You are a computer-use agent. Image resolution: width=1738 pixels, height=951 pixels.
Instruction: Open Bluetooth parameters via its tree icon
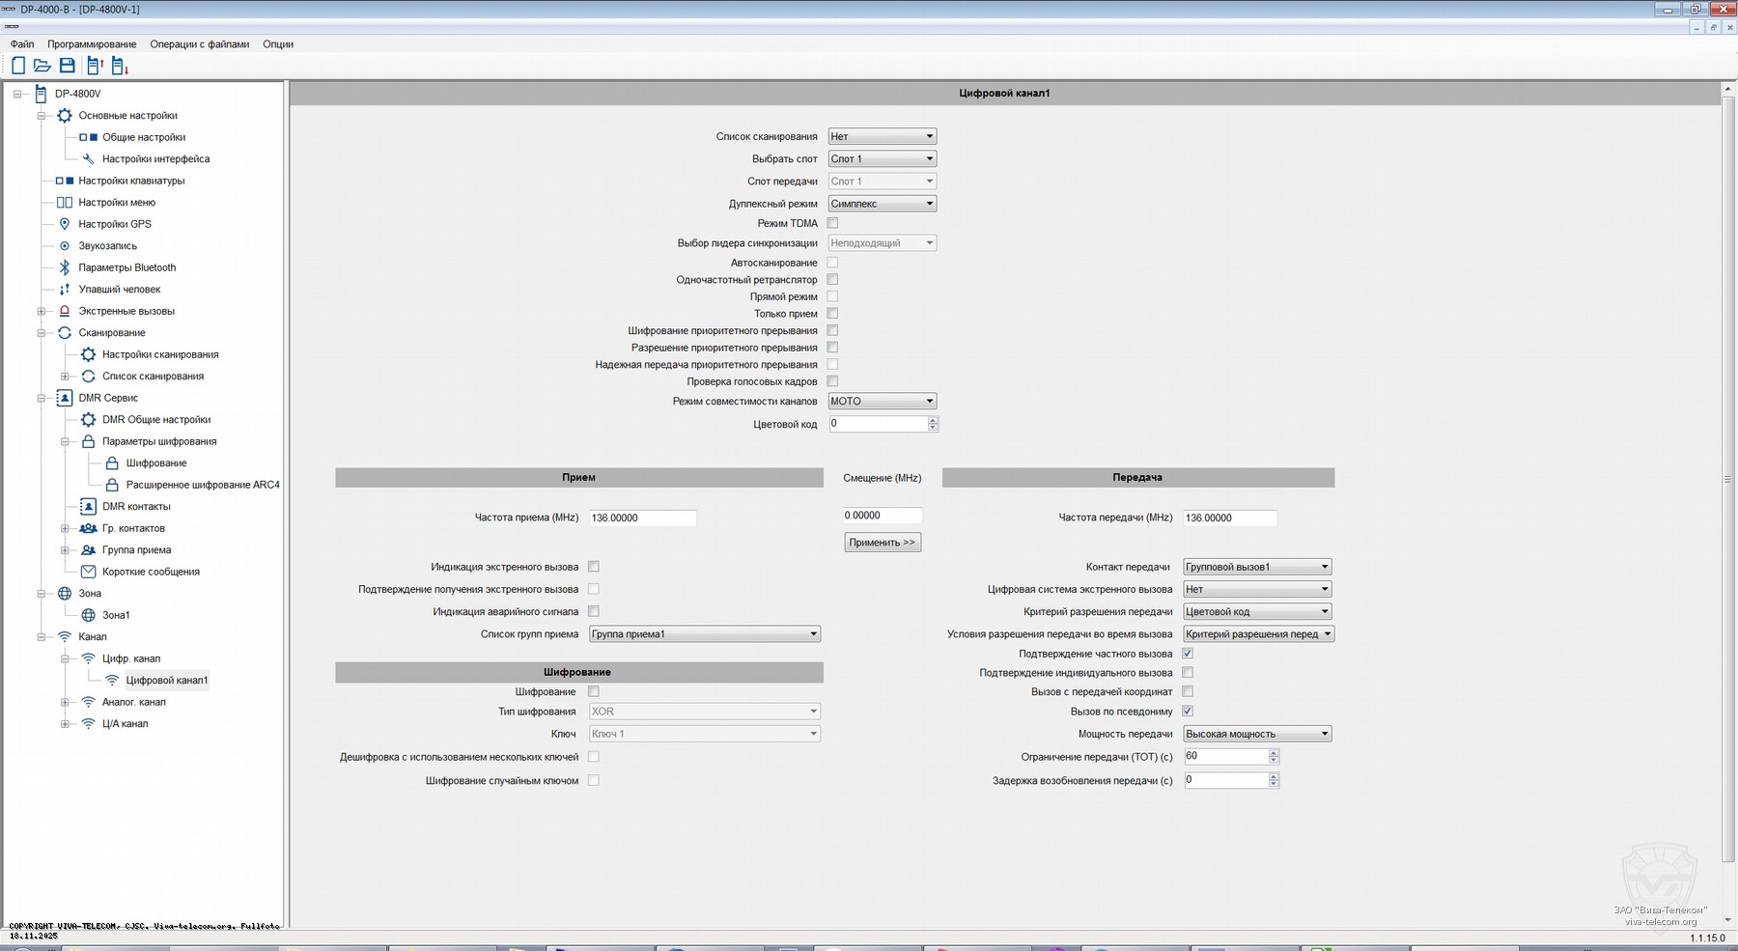point(65,267)
